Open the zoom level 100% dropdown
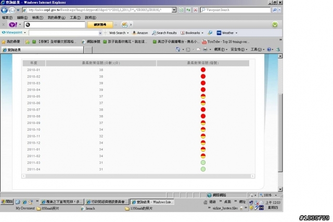Image resolution: width=333 pixels, height=222 pixels. tap(276, 195)
